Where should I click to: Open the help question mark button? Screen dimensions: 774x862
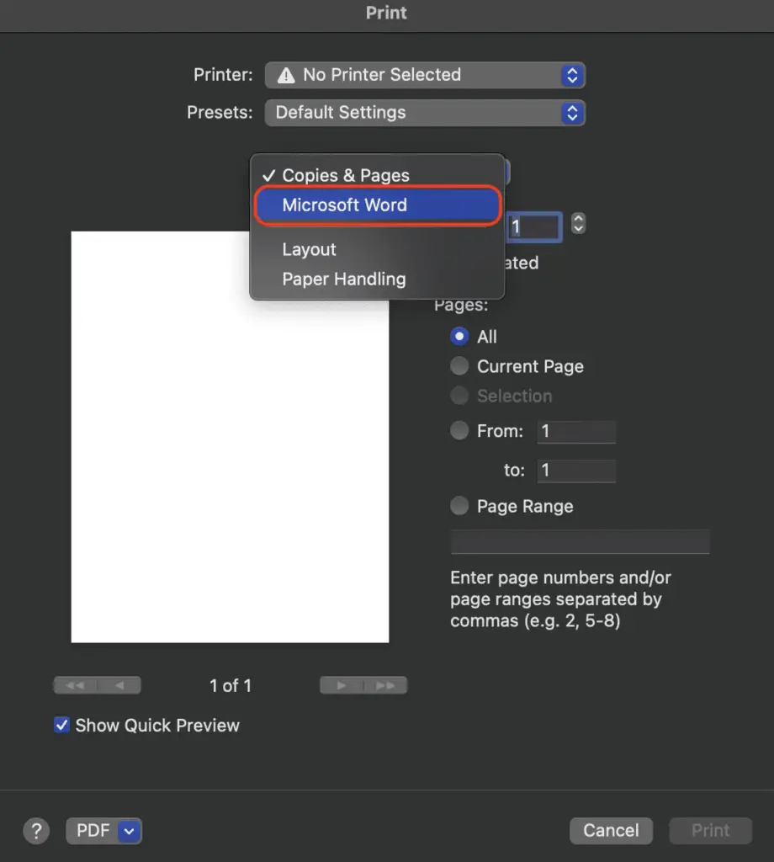(x=36, y=831)
